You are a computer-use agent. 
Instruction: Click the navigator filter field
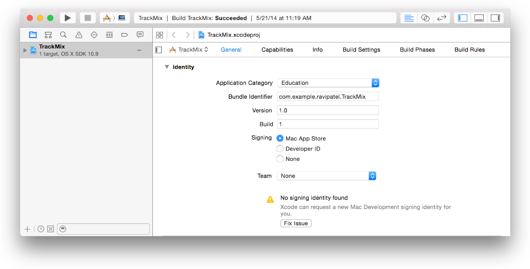pyautogui.click(x=103, y=229)
